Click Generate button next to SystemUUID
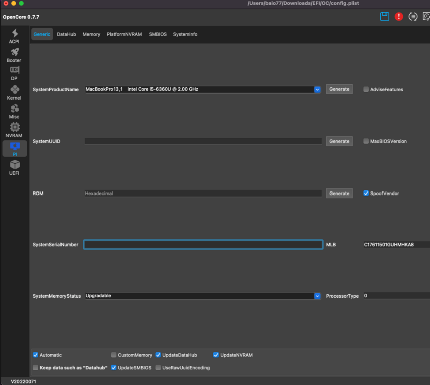 tap(339, 141)
